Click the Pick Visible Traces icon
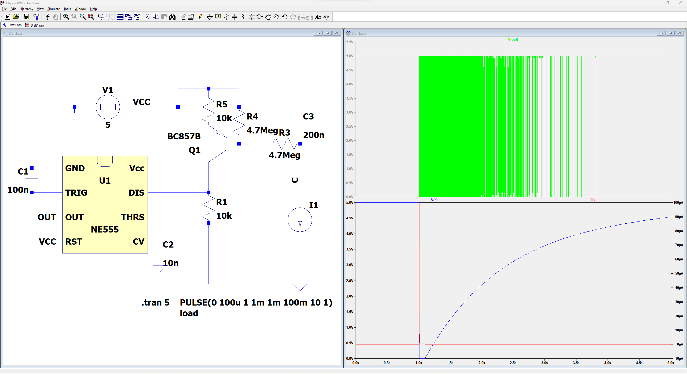 click(x=101, y=17)
